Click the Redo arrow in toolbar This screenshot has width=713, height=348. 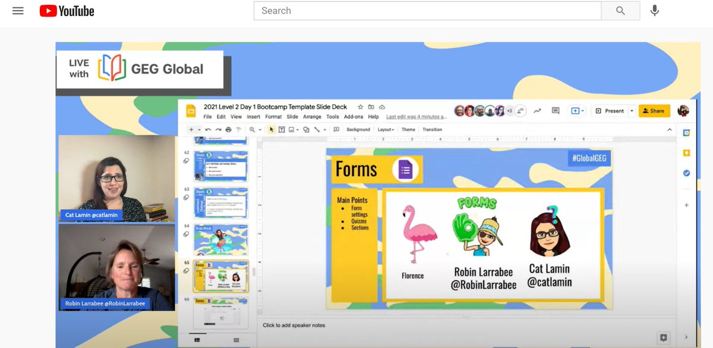218,129
